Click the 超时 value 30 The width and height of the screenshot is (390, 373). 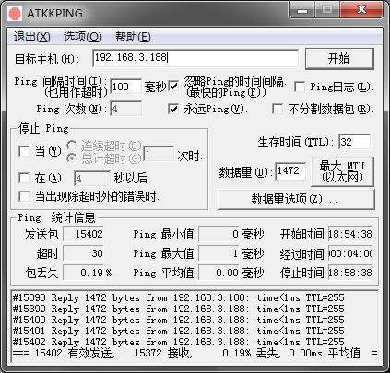click(84, 253)
